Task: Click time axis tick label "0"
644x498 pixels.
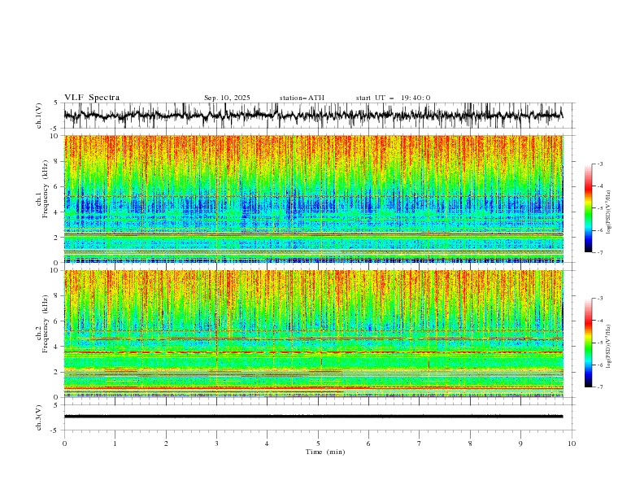Action: click(x=64, y=443)
